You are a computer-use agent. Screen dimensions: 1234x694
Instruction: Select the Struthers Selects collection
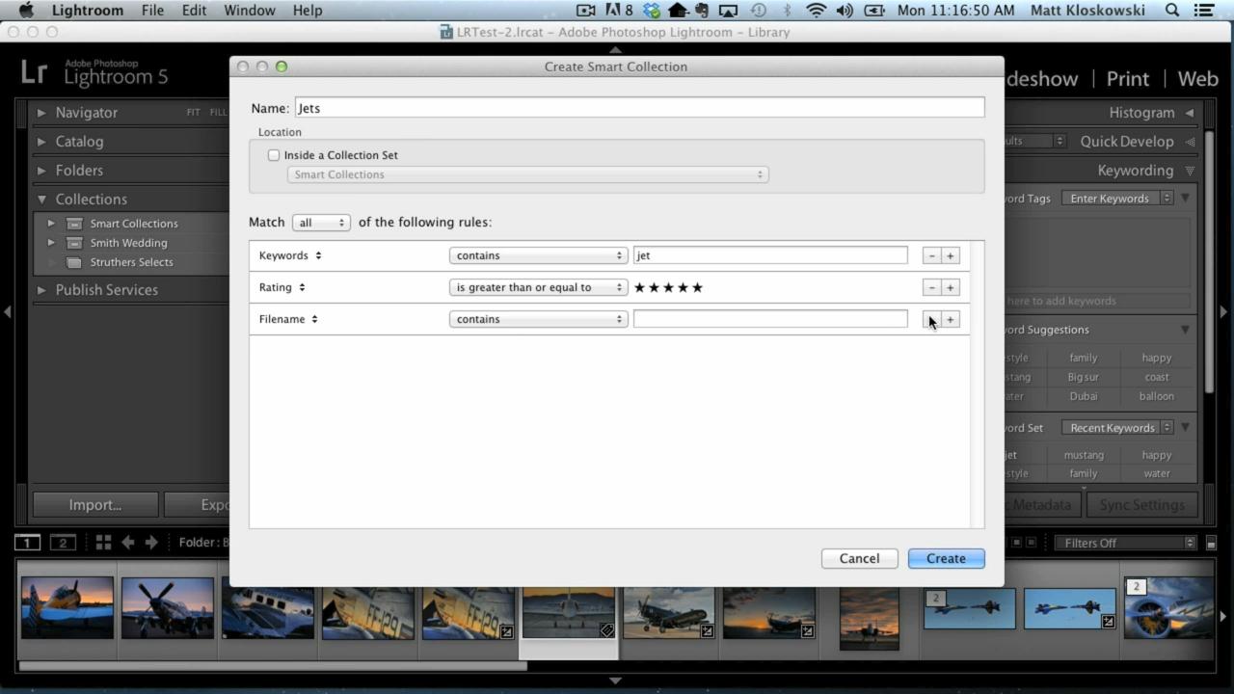[x=132, y=262]
